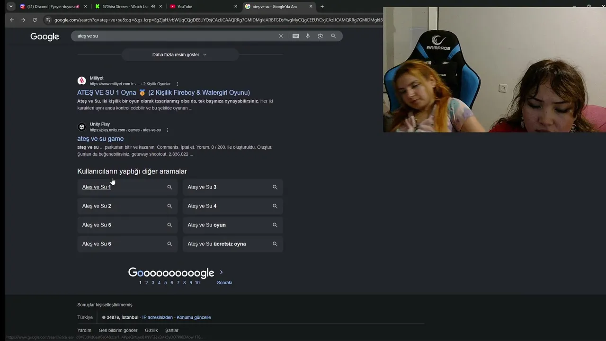Viewport: 606px width, 341px height.
Task: Go forward to the next page
Action: point(23,20)
